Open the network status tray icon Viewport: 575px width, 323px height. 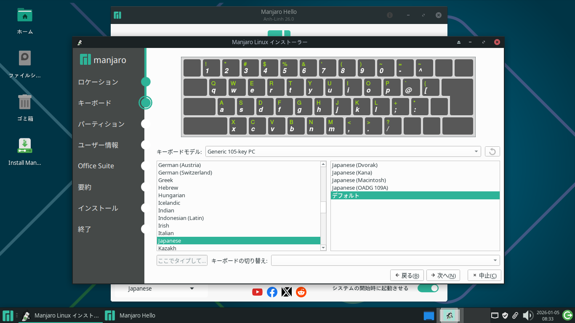point(495,315)
